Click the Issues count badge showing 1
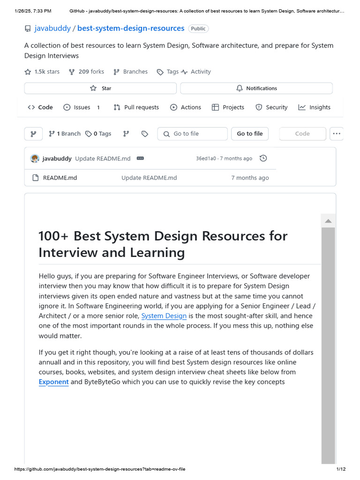Viewport: 360px width, 480px height. tap(98, 107)
